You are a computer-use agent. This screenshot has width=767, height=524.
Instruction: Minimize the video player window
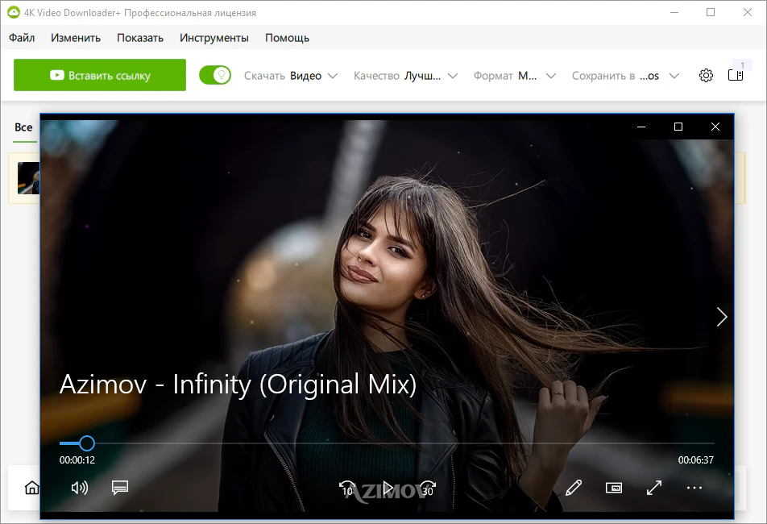pyautogui.click(x=641, y=127)
